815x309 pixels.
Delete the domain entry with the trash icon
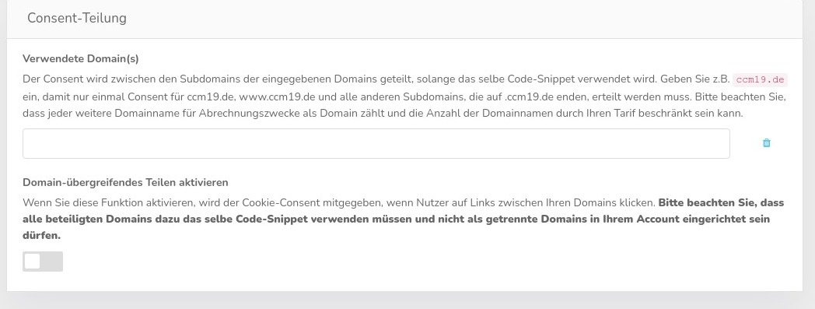click(x=766, y=143)
